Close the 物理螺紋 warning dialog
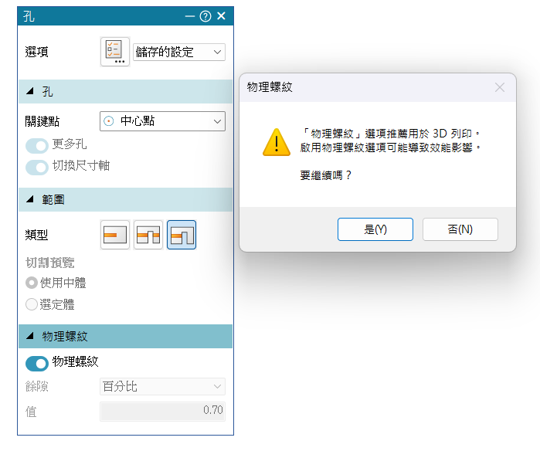540x451 pixels. pyautogui.click(x=500, y=87)
